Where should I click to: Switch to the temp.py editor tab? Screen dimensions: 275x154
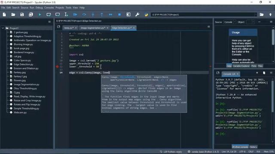tap(69, 28)
